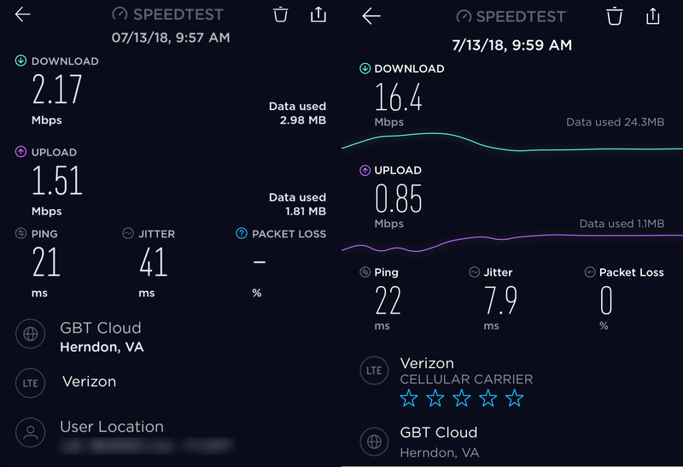Tap the User Location person icon
This screenshot has height=467, width=683.
point(31,432)
